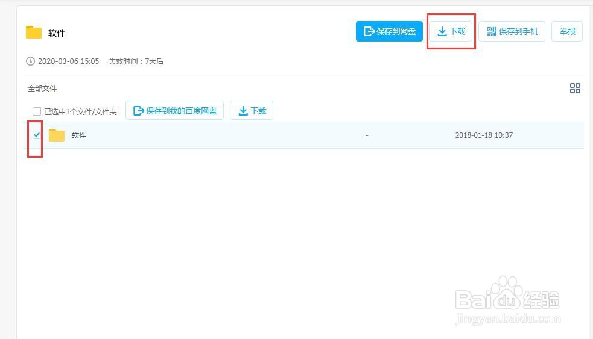Click the 保存到网盘 blue button
The width and height of the screenshot is (593, 339).
(x=389, y=31)
